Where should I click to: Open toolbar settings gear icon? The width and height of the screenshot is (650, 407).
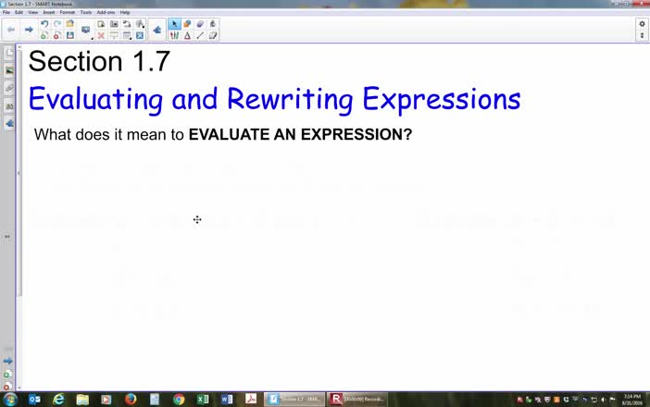click(x=642, y=24)
